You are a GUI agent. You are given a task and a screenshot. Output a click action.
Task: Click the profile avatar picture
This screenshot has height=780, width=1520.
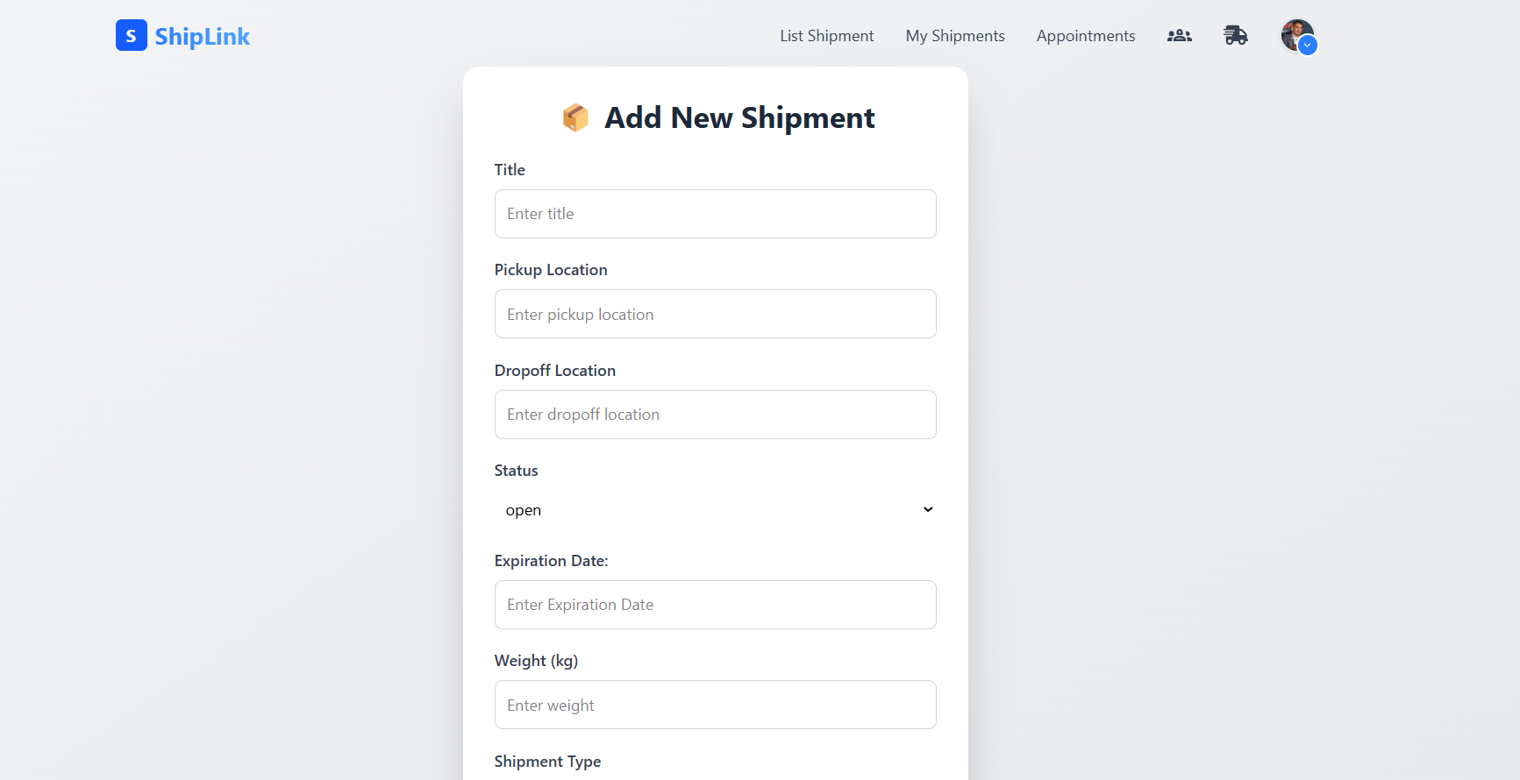[x=1296, y=35]
